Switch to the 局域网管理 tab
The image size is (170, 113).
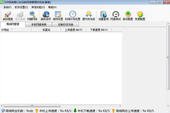click(13, 24)
